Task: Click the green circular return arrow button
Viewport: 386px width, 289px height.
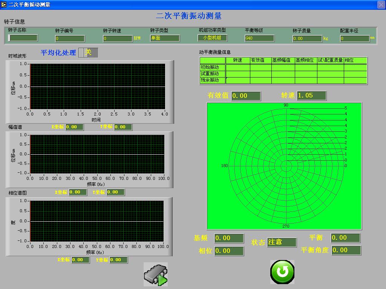Action: [x=282, y=271]
